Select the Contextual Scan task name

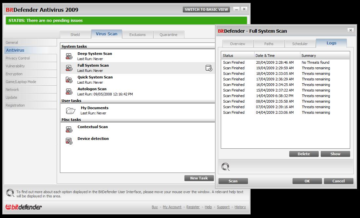(92, 127)
